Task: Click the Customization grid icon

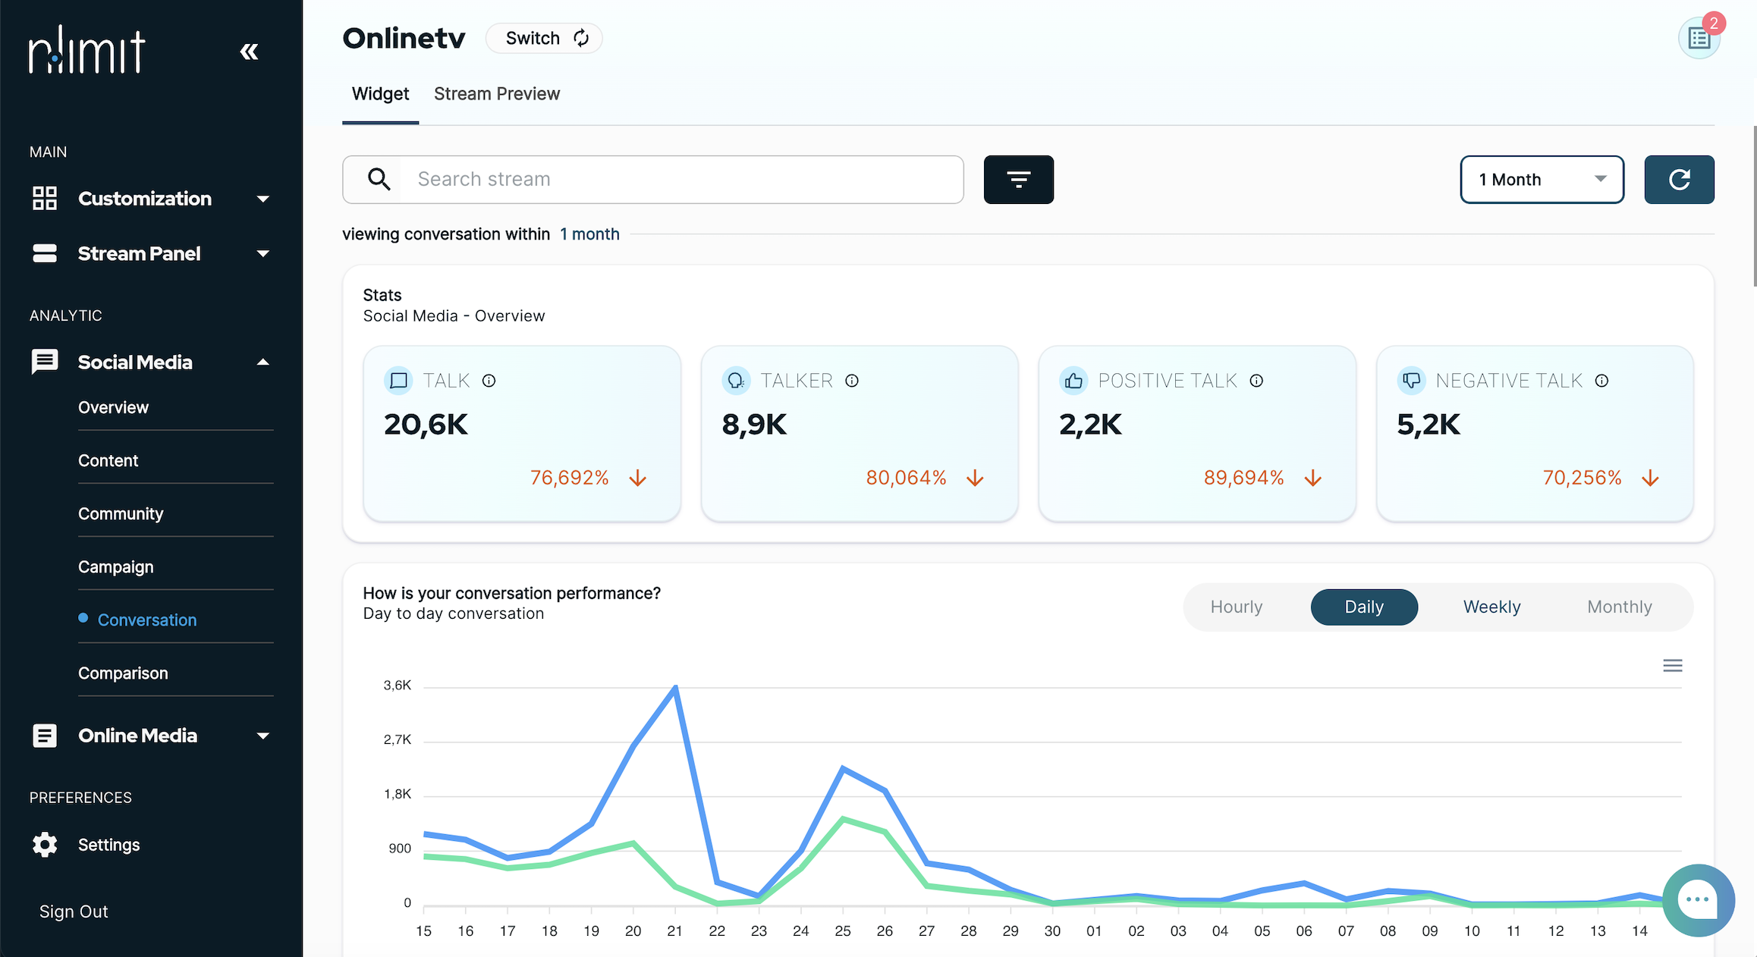Action: pos(45,199)
